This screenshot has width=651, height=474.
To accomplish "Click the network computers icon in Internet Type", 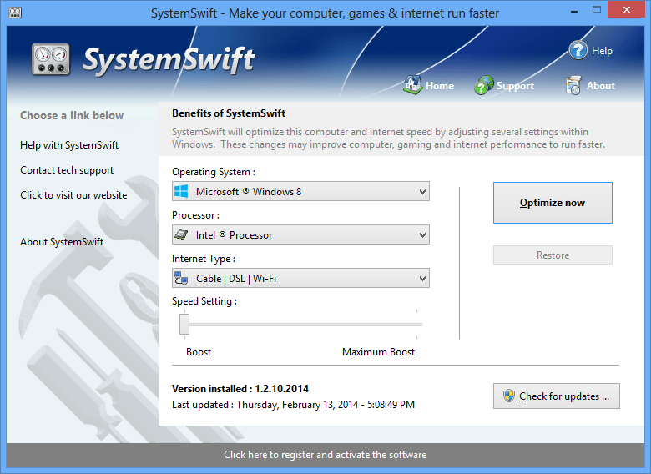I will click(181, 278).
